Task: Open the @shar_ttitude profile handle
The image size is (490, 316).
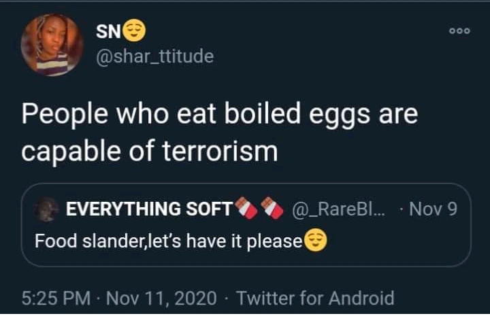Action: coord(154,56)
